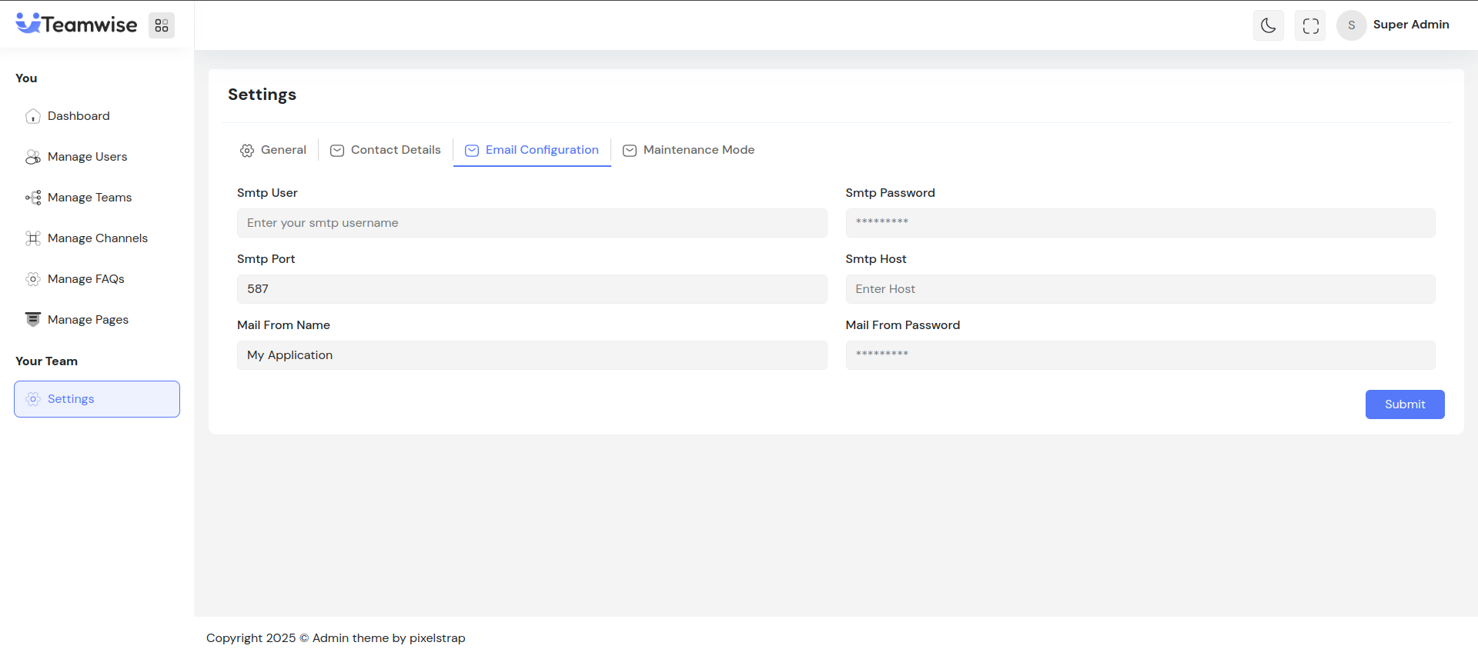Screen dimensions: 1478x659
Task: Switch to the Maintenance Mode tab
Action: point(689,150)
